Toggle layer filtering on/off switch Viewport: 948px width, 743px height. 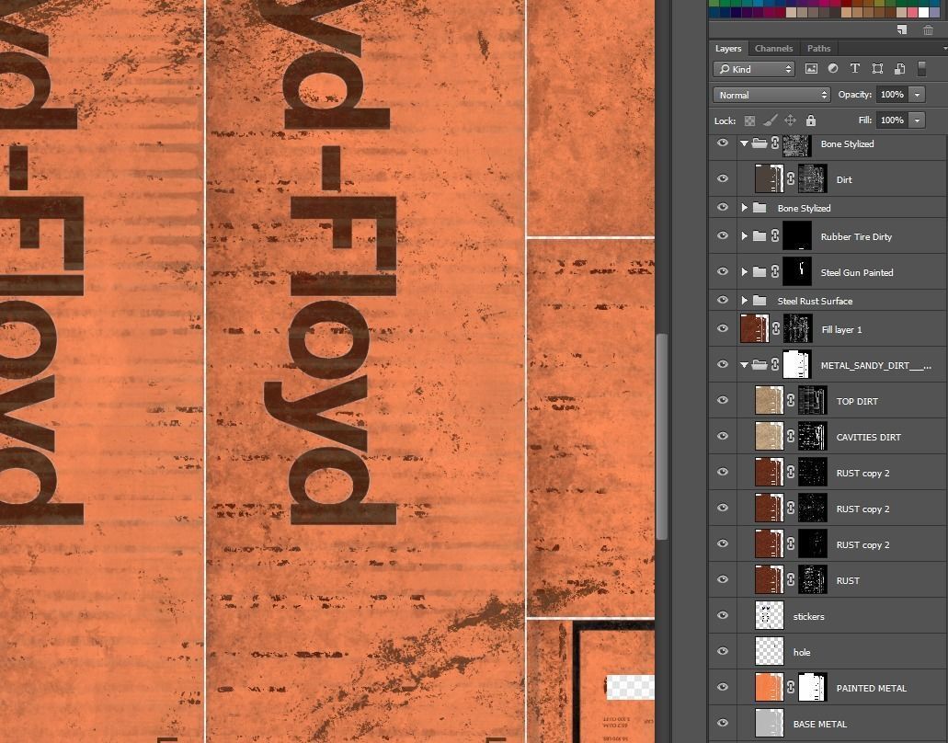tap(921, 69)
